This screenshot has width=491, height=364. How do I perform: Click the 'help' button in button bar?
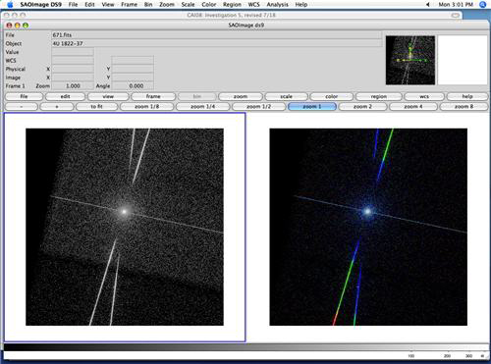tap(467, 96)
